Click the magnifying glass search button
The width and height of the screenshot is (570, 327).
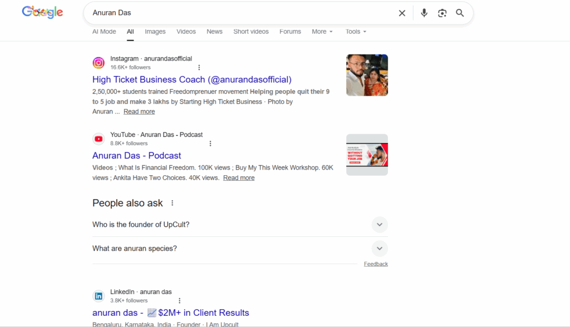460,13
